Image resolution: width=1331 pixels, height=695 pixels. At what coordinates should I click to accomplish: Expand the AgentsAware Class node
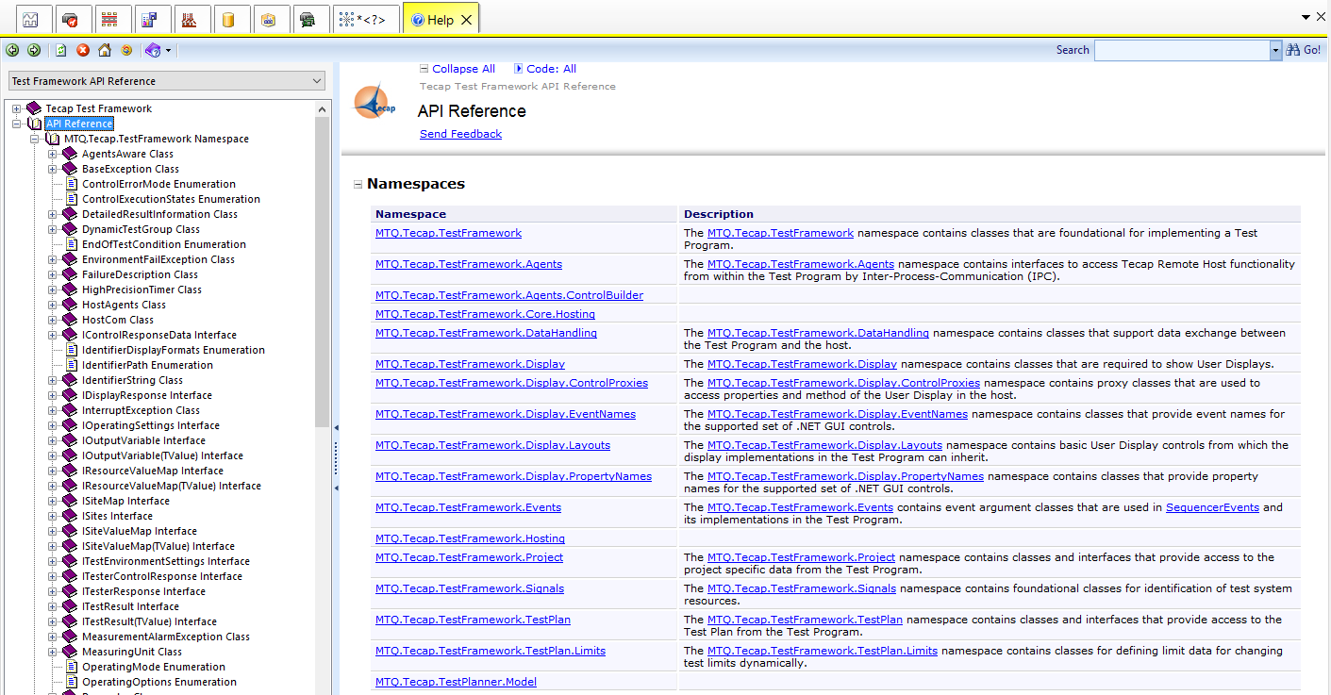[x=53, y=154]
